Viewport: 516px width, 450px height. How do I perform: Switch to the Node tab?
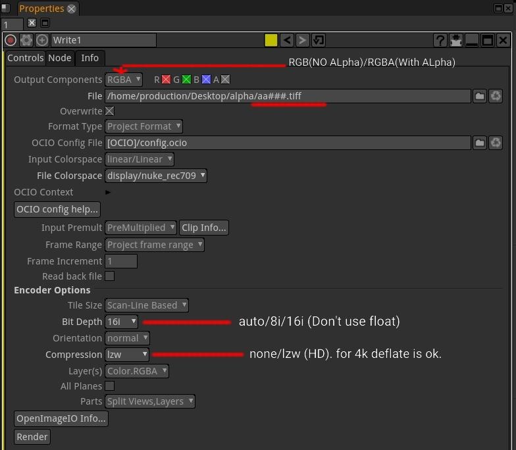[59, 58]
